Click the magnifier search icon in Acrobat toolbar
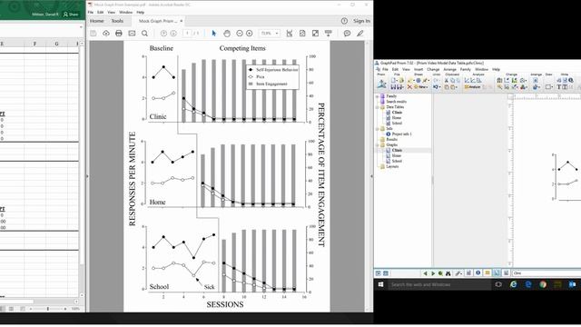 [x=144, y=34]
